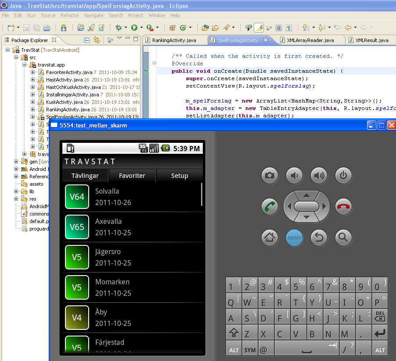Click D-pad left arrow on emulator

[289, 207]
